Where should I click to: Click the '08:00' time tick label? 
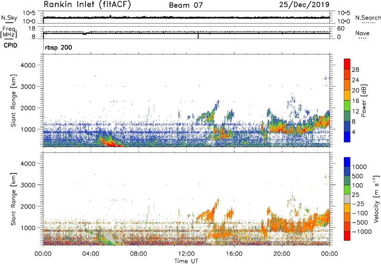click(x=139, y=254)
